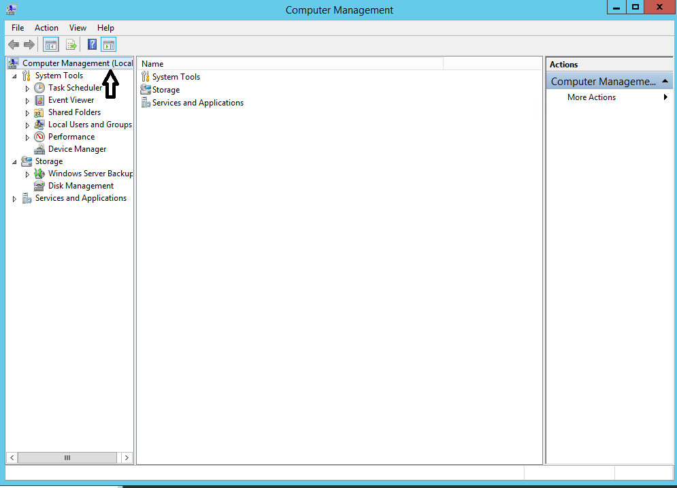Viewport: 677px width, 488px height.
Task: Open the File menu
Action: (x=18, y=28)
